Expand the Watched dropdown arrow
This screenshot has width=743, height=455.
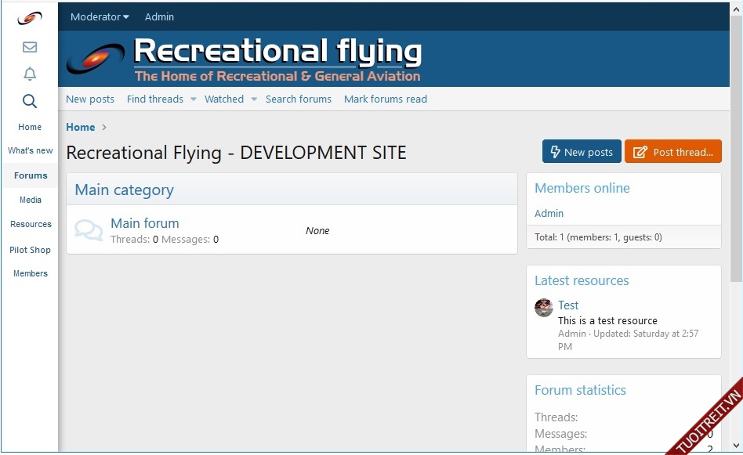tap(253, 99)
